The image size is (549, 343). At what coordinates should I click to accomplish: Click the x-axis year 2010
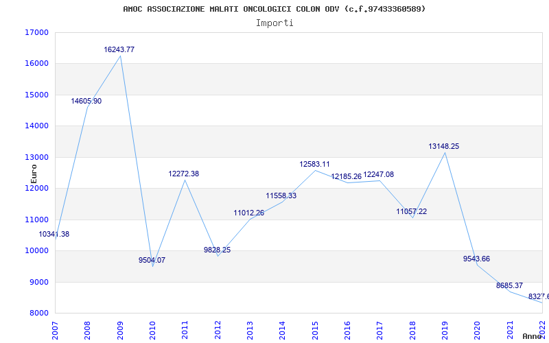pos(152,330)
